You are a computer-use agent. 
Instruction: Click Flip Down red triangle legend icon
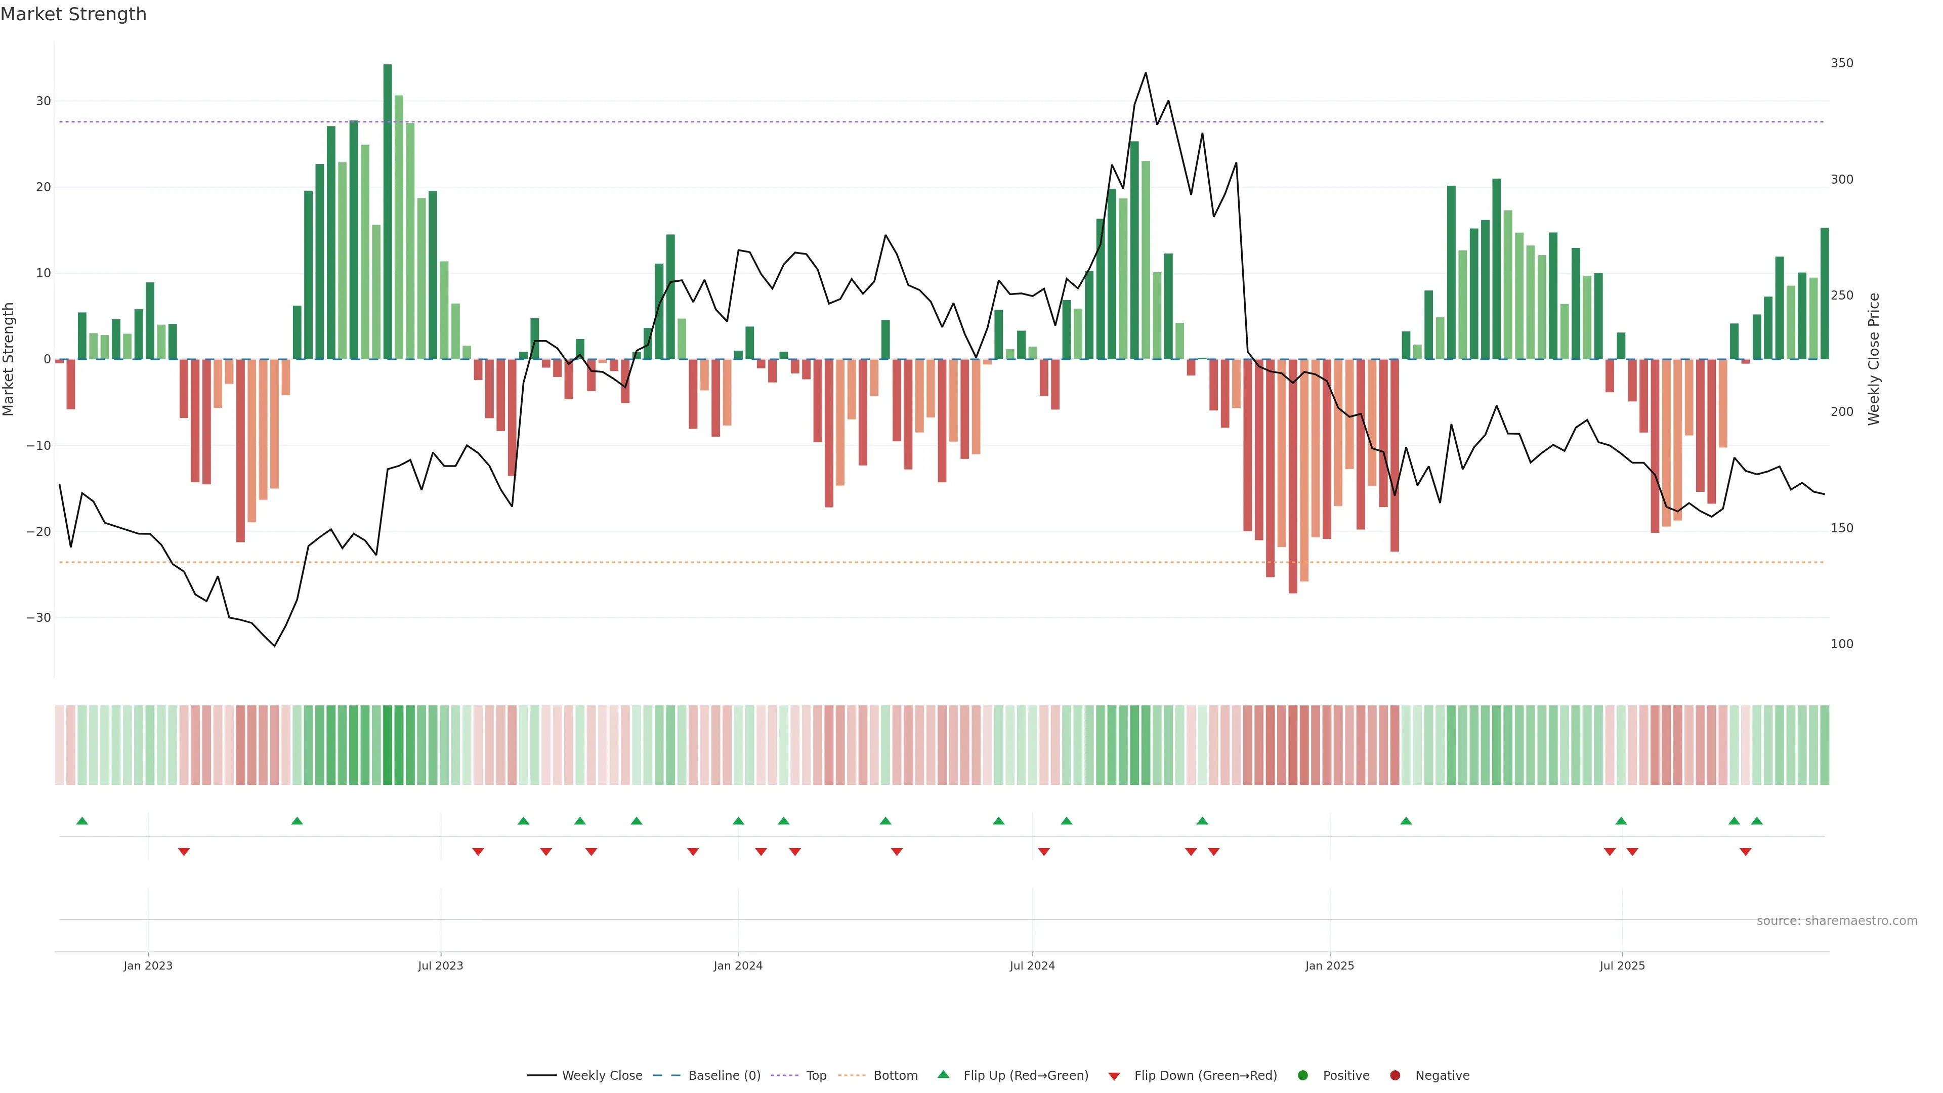tap(1114, 1076)
